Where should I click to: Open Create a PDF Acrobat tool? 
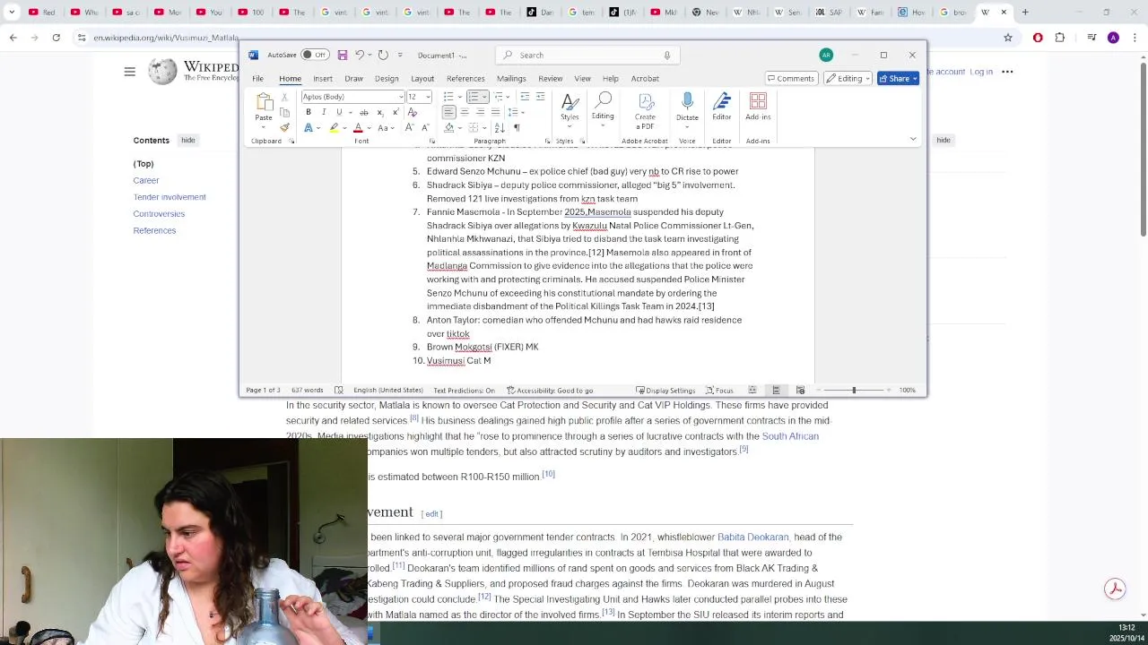click(645, 111)
